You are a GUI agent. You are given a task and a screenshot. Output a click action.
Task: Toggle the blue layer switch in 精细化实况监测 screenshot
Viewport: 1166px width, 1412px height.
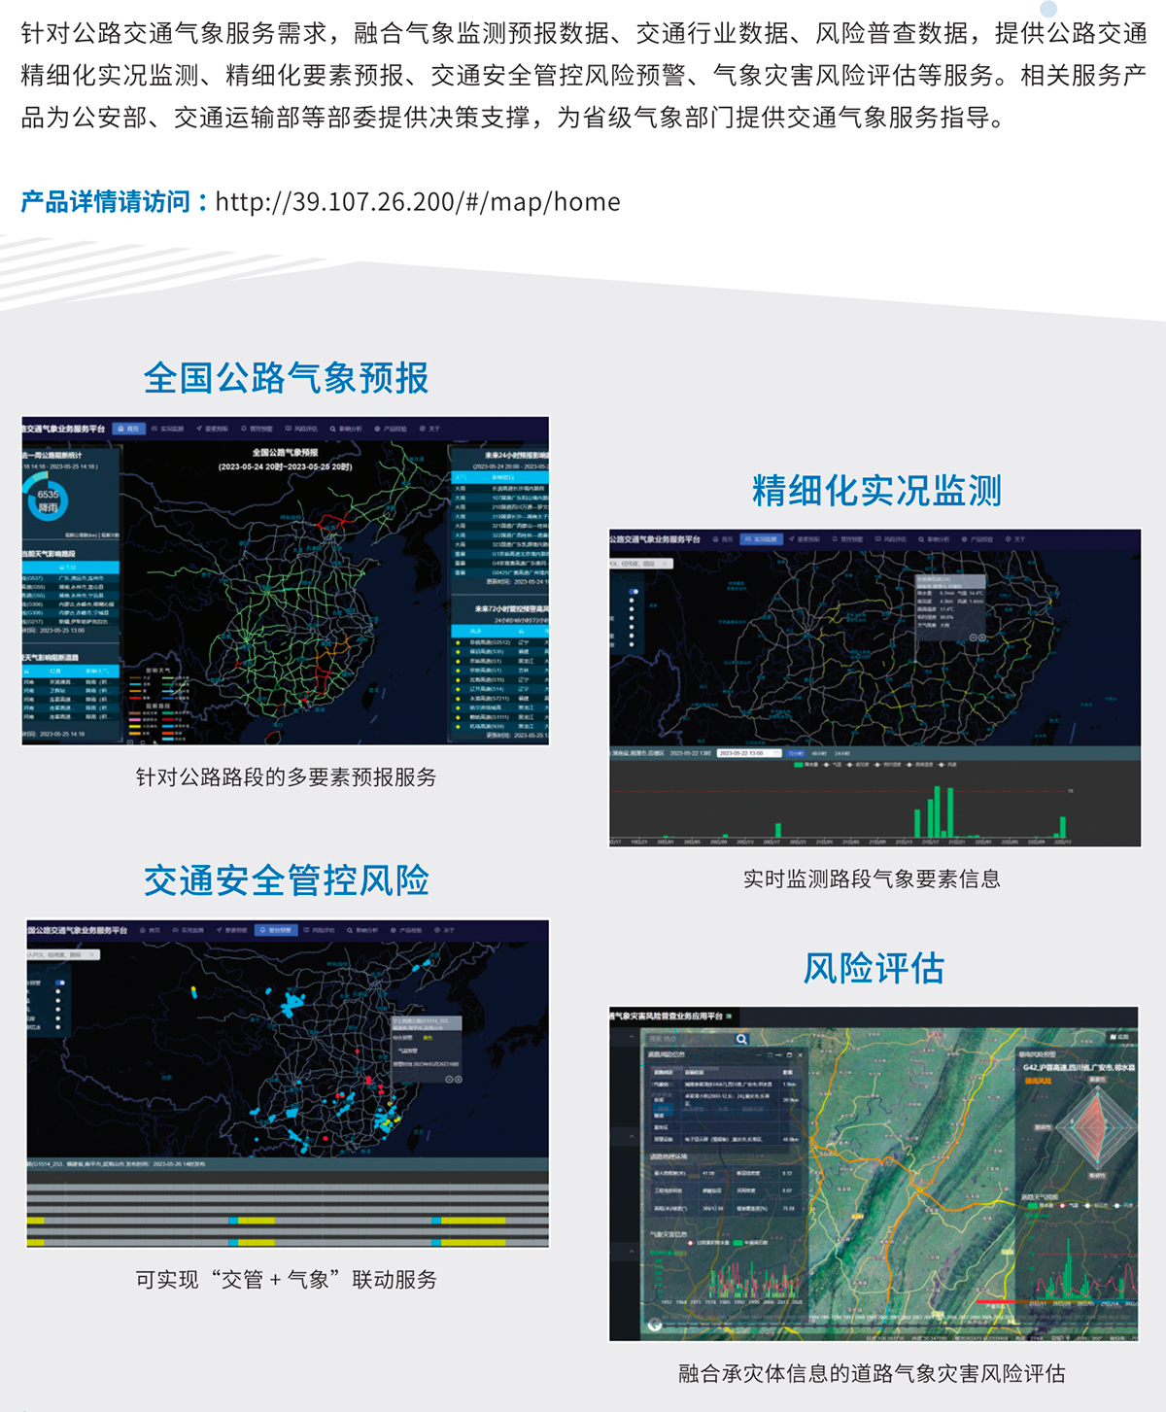634,591
